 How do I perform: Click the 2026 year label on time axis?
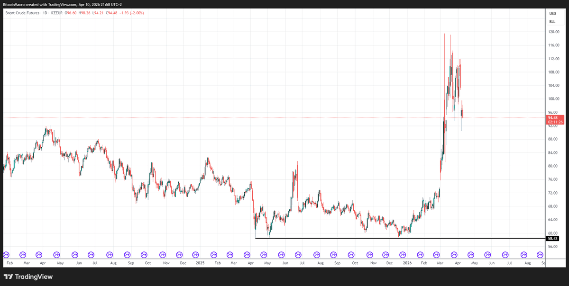[x=406, y=262]
